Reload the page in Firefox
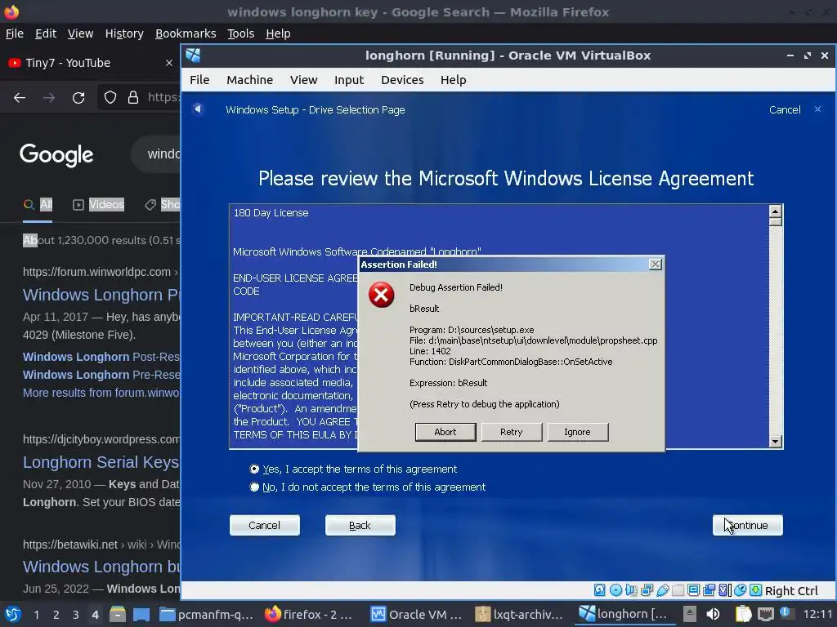837x627 pixels. click(x=78, y=98)
